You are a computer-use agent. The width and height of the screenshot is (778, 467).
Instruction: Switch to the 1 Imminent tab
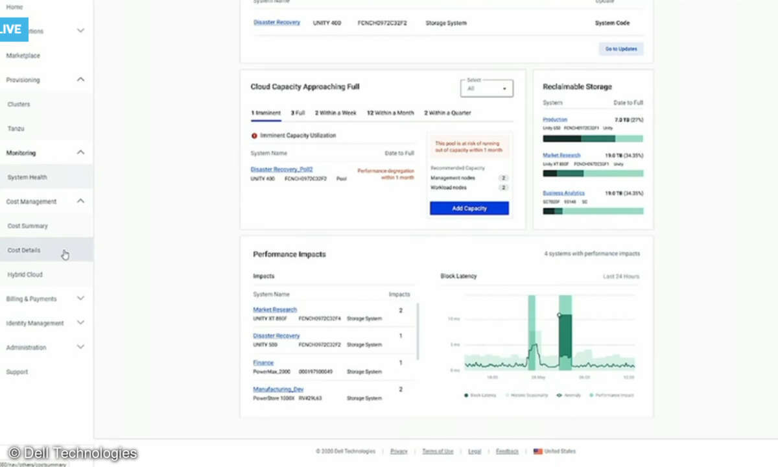(266, 113)
